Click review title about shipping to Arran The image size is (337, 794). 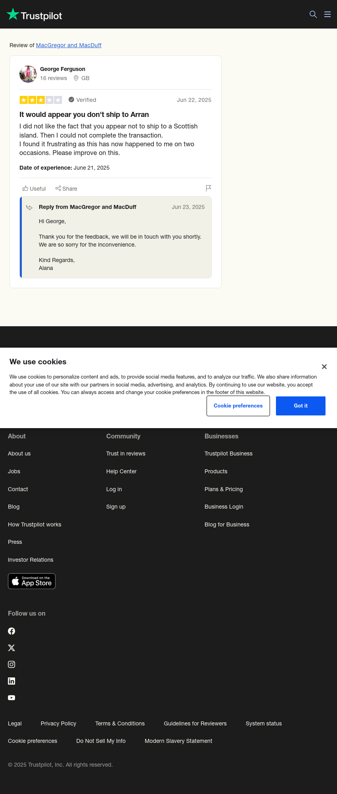(84, 115)
